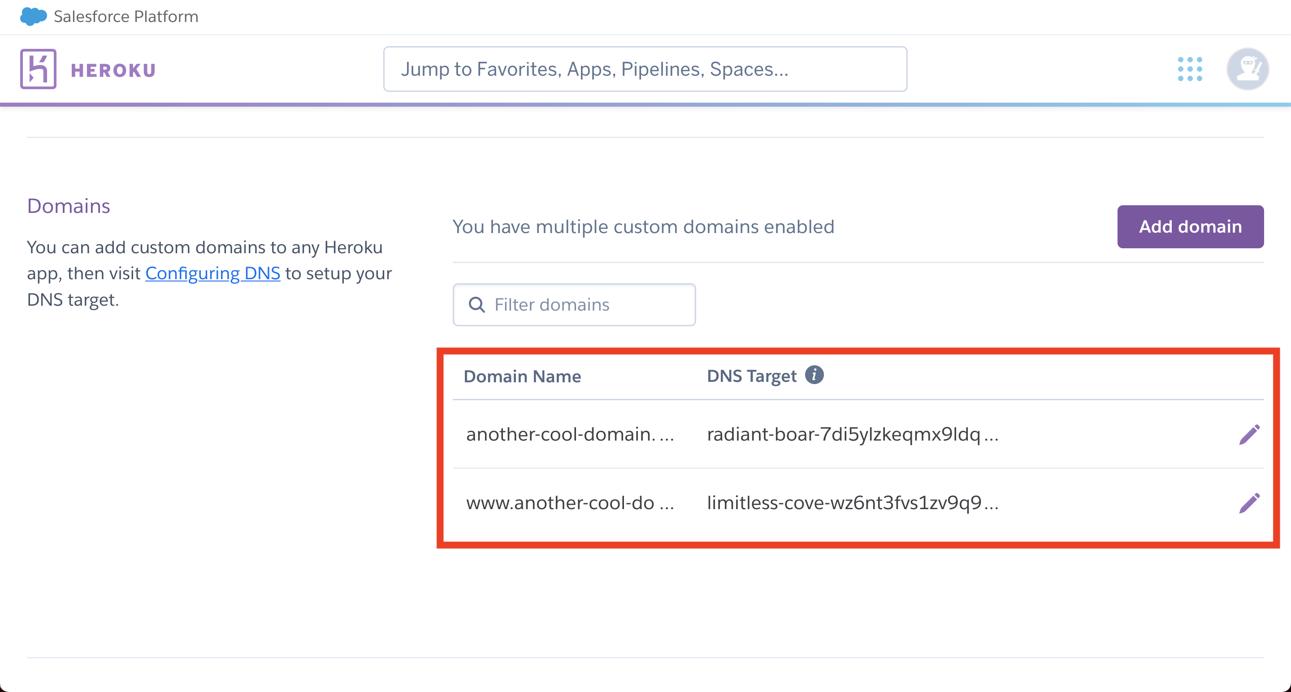Select the Domain Name column header
Image resolution: width=1291 pixels, height=692 pixels.
[522, 376]
